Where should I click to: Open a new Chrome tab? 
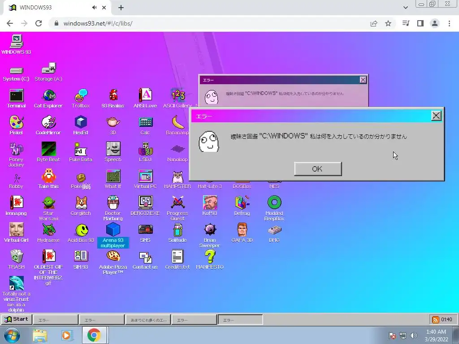click(x=121, y=8)
